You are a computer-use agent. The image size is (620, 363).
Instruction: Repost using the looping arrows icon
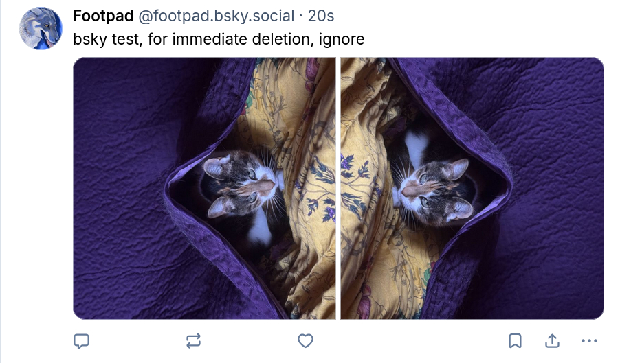pos(193,341)
